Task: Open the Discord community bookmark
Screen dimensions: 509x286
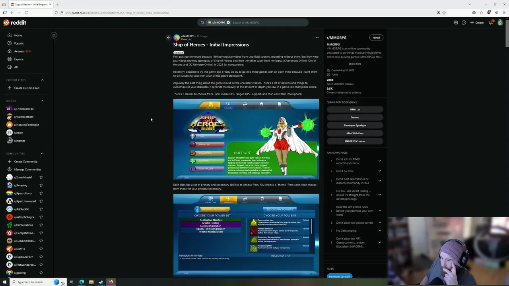Action: coord(355,118)
